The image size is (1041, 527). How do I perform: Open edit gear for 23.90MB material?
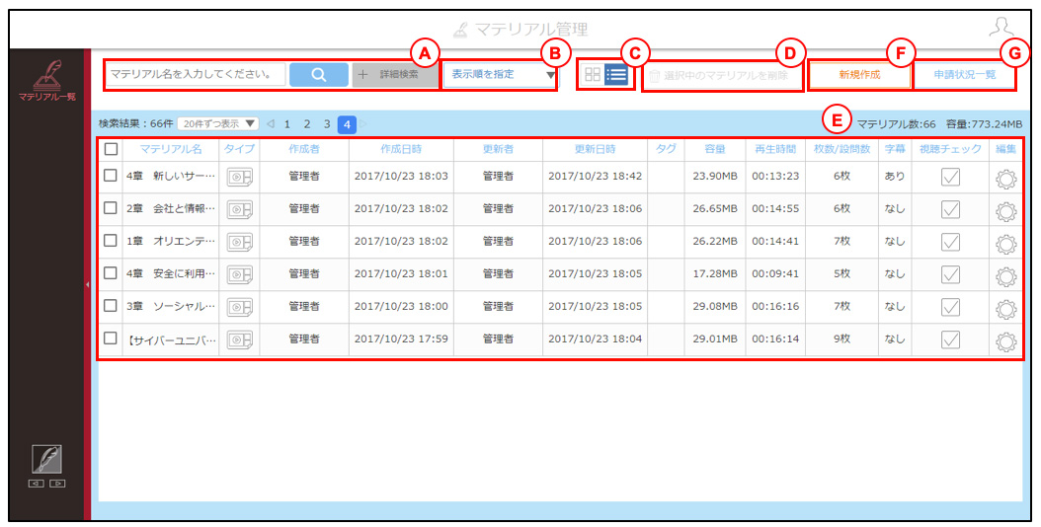pos(1006,178)
